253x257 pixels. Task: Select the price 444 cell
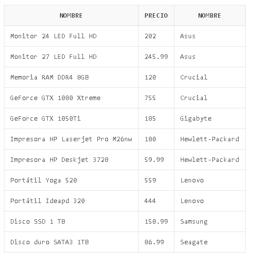(156, 201)
